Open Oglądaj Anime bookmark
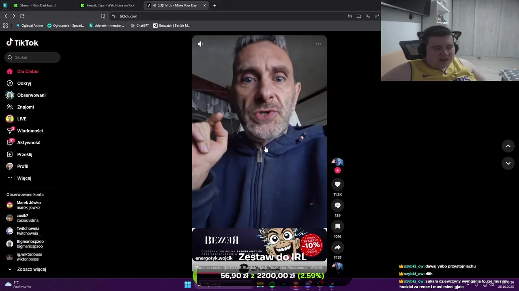Image resolution: width=519 pixels, height=291 pixels. click(x=29, y=25)
